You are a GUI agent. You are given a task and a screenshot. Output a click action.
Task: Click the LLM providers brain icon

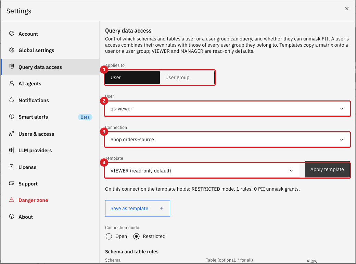point(12,150)
